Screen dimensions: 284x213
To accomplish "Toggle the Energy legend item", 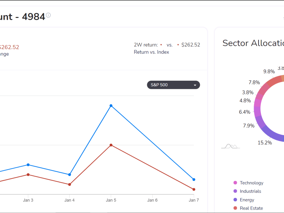I will (244, 200).
